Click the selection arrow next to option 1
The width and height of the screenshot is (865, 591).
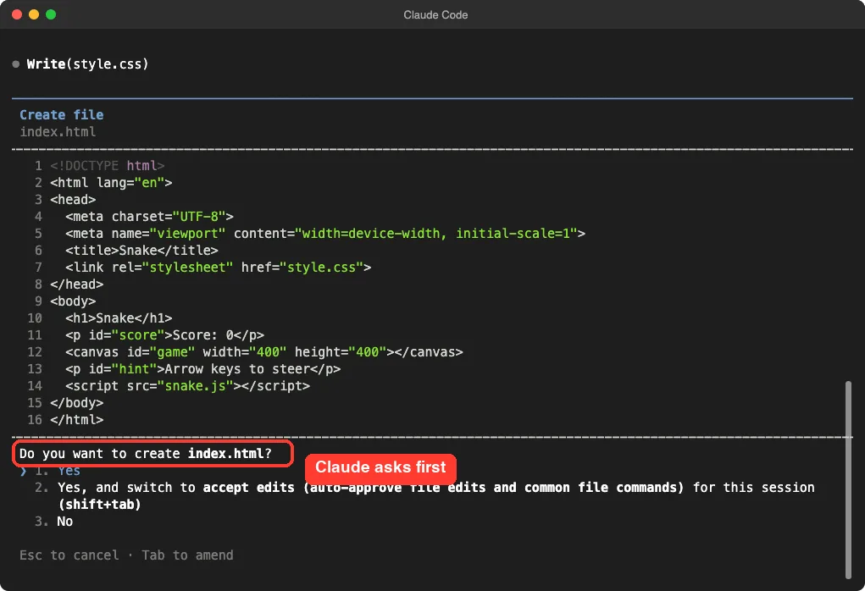pos(23,472)
